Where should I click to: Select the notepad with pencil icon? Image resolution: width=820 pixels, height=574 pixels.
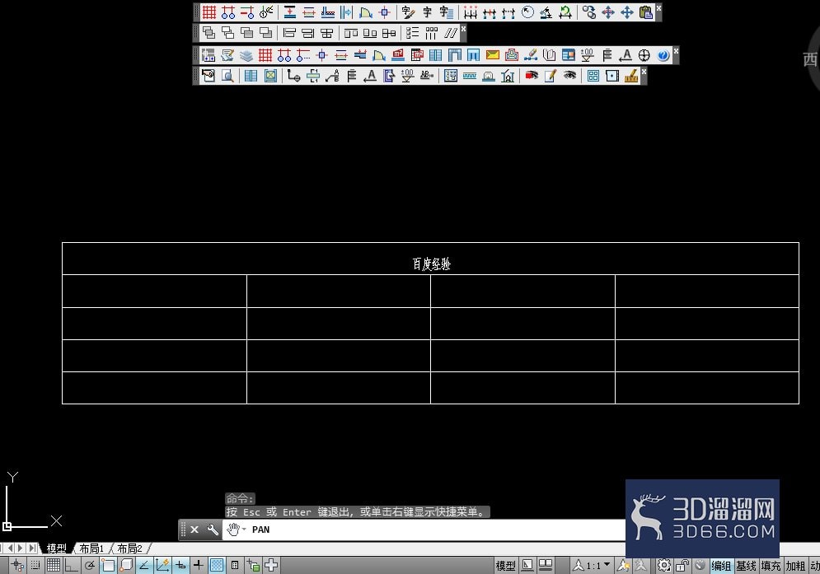tap(551, 76)
